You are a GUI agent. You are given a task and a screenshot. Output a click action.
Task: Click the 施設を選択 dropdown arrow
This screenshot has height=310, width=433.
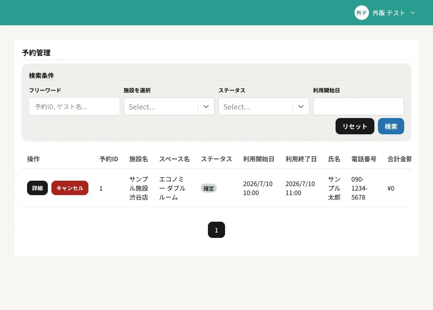206,106
